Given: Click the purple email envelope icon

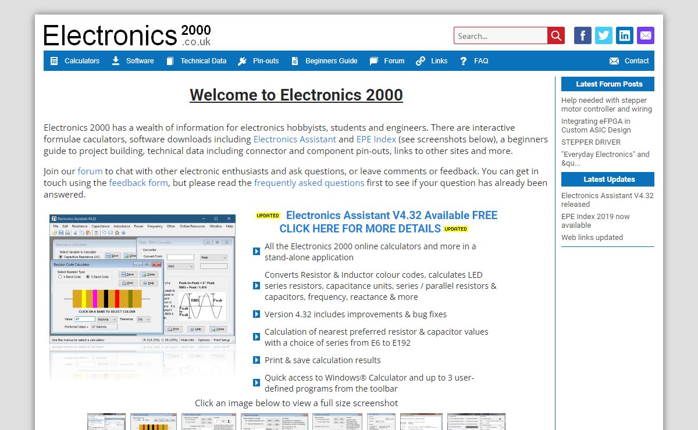Looking at the screenshot, I should [x=646, y=35].
